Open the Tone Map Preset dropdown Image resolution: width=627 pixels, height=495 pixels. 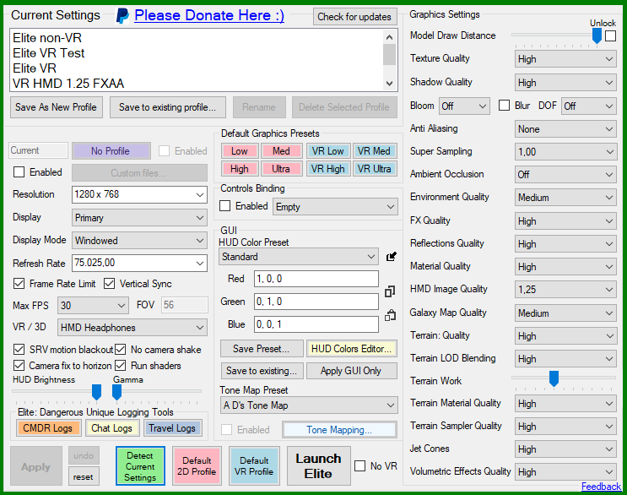(309, 405)
